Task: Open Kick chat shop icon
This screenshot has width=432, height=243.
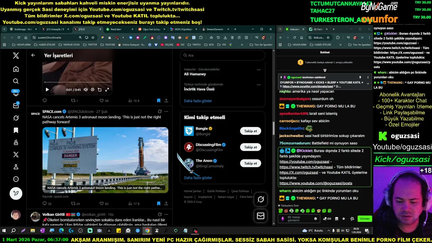Action: (x=336, y=219)
